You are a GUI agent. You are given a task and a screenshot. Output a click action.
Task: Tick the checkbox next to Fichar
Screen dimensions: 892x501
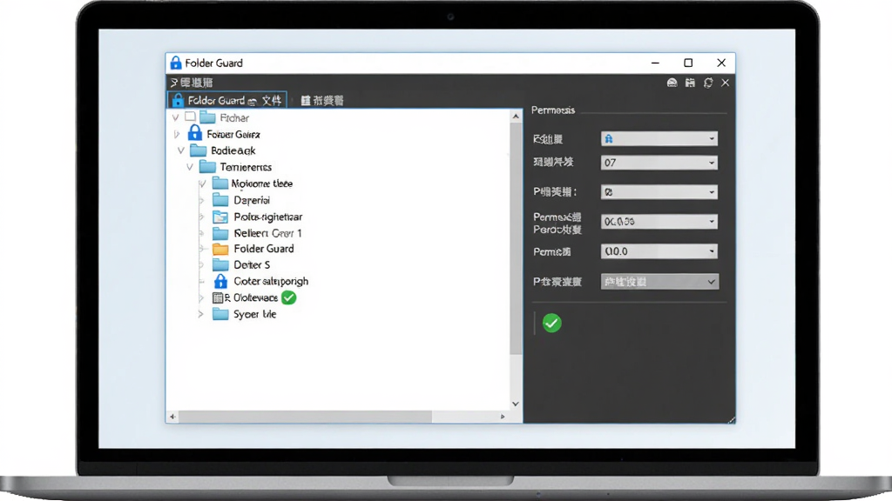[x=190, y=117]
